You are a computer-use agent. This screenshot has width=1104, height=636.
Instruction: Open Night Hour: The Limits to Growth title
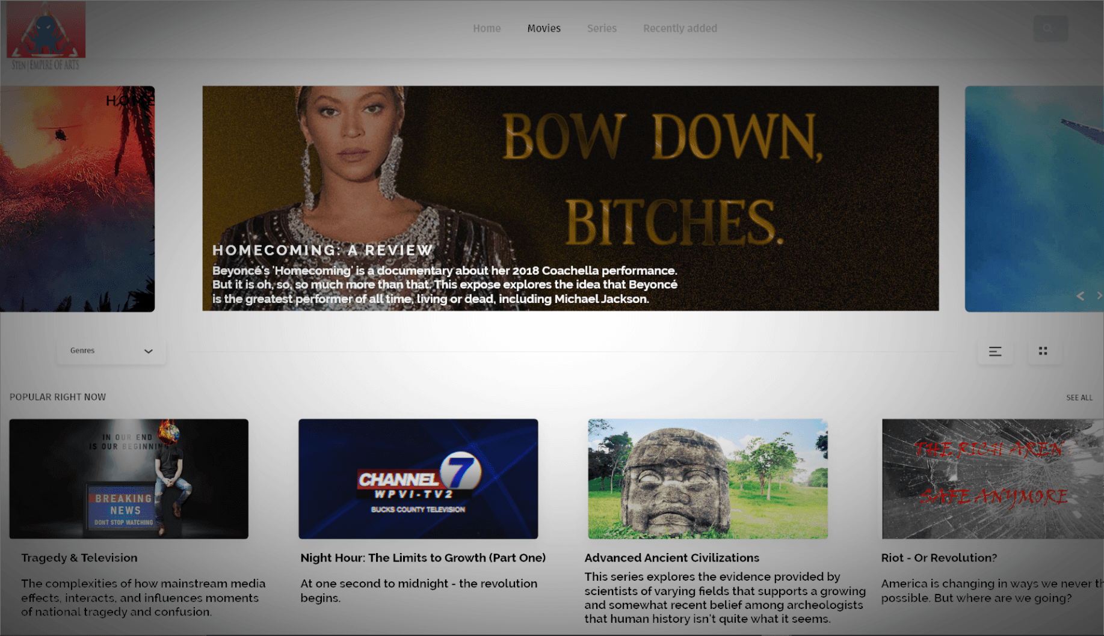click(x=423, y=558)
